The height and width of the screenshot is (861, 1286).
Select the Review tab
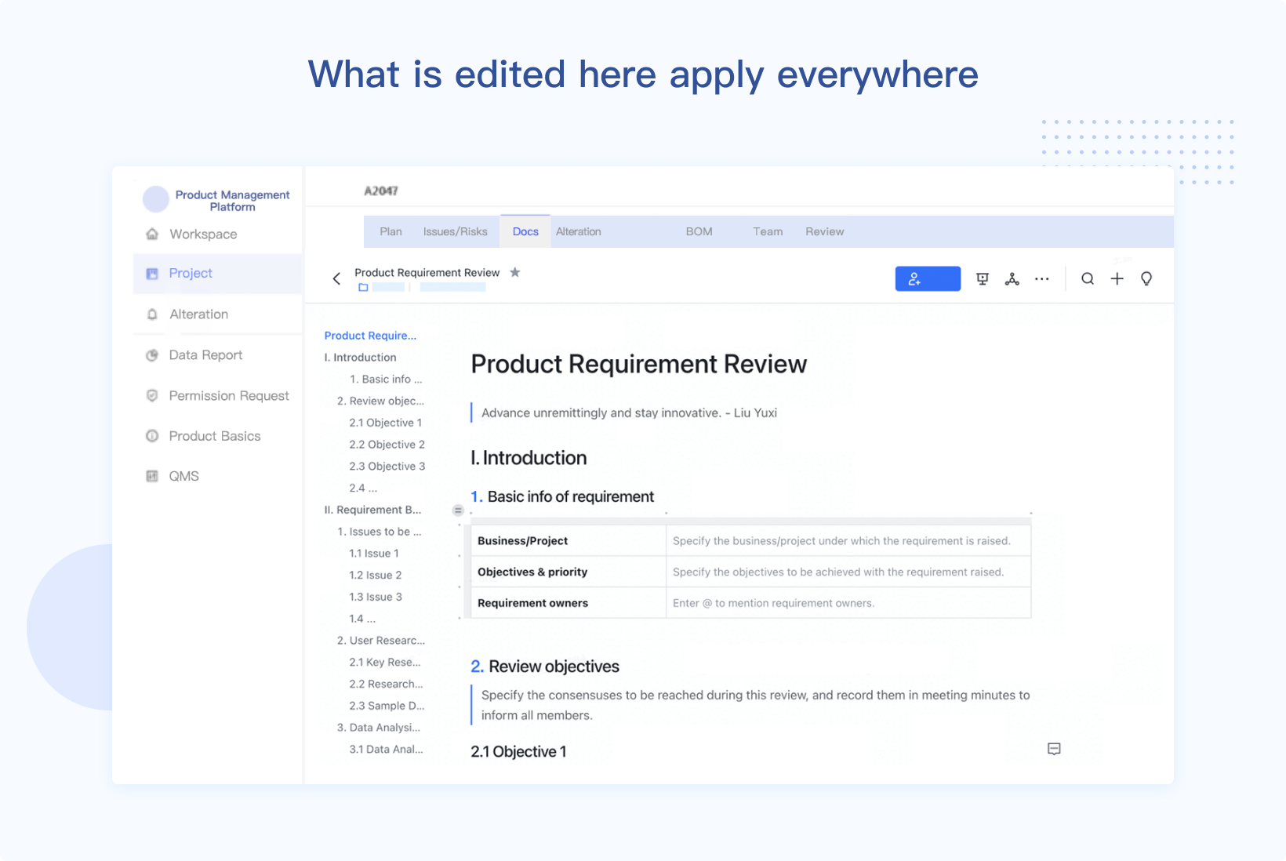[x=824, y=231]
